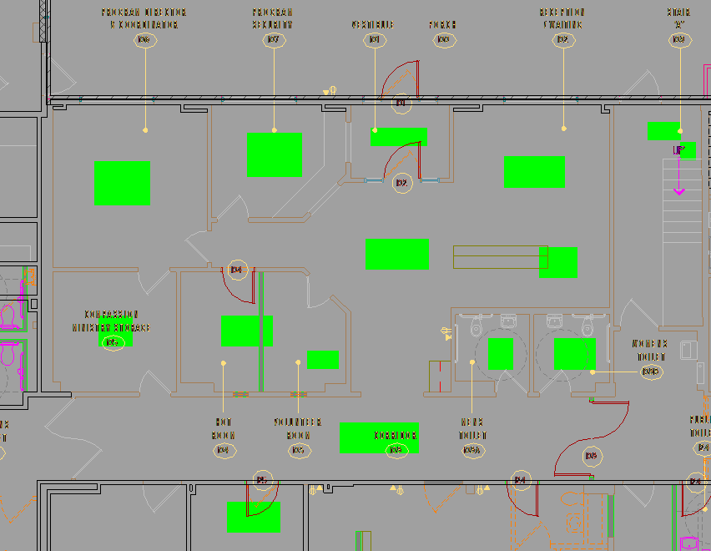The height and width of the screenshot is (551, 711).
Task: Click the Stair A room tag bubble
Action: (x=680, y=40)
